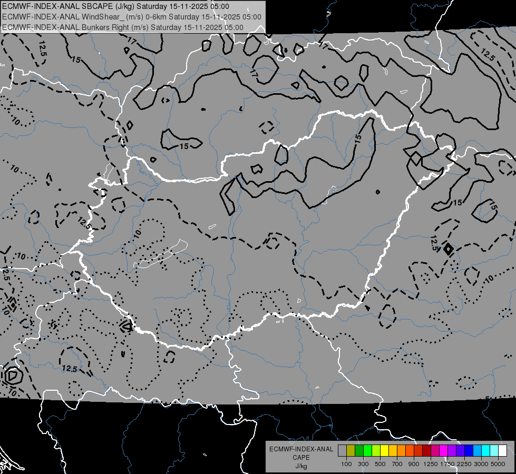Click the 900 value on legend scale
The image size is (516, 474).
pos(414,464)
